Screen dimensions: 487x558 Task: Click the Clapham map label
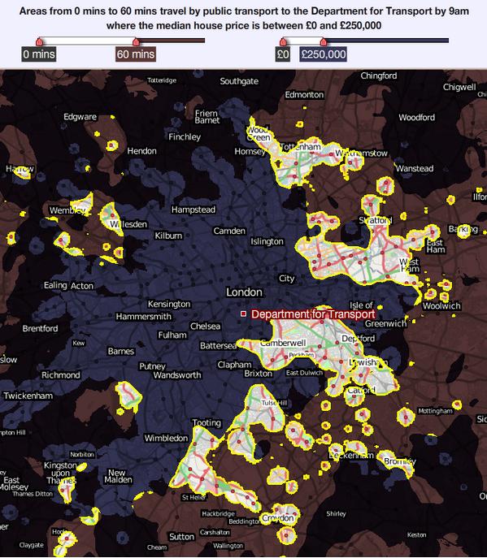[234, 365]
